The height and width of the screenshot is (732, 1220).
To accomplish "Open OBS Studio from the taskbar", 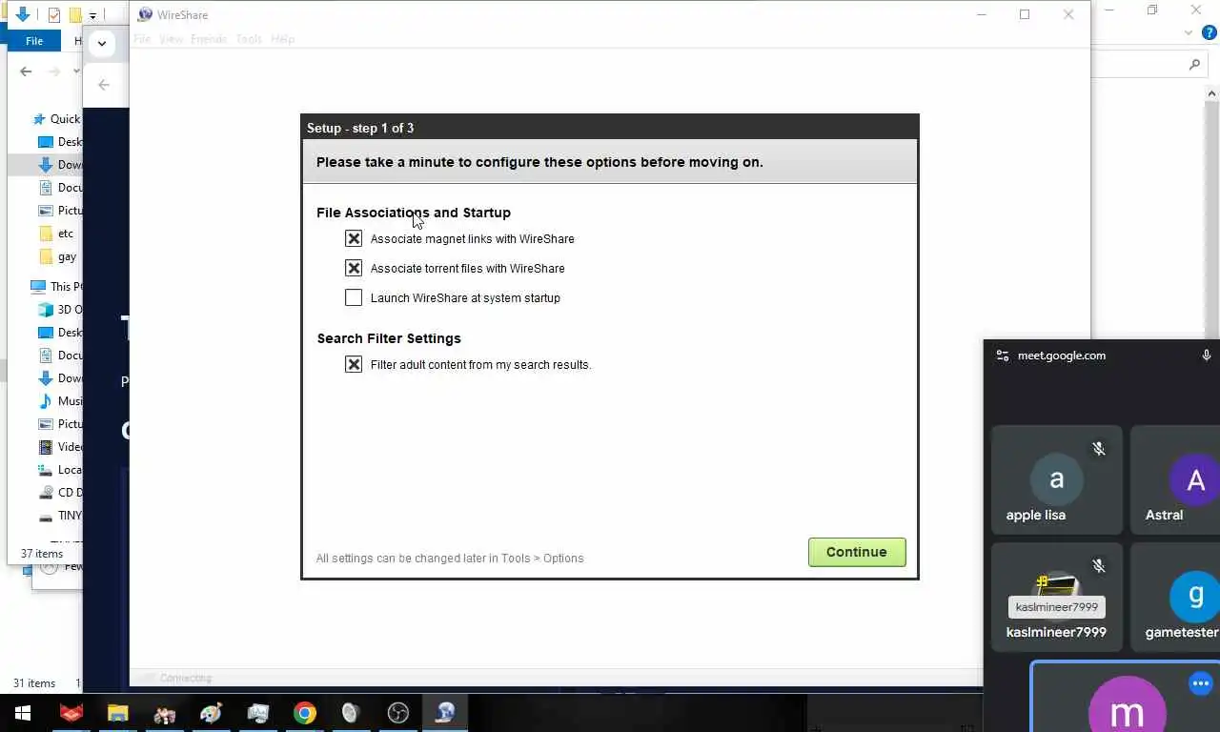I will point(398,713).
